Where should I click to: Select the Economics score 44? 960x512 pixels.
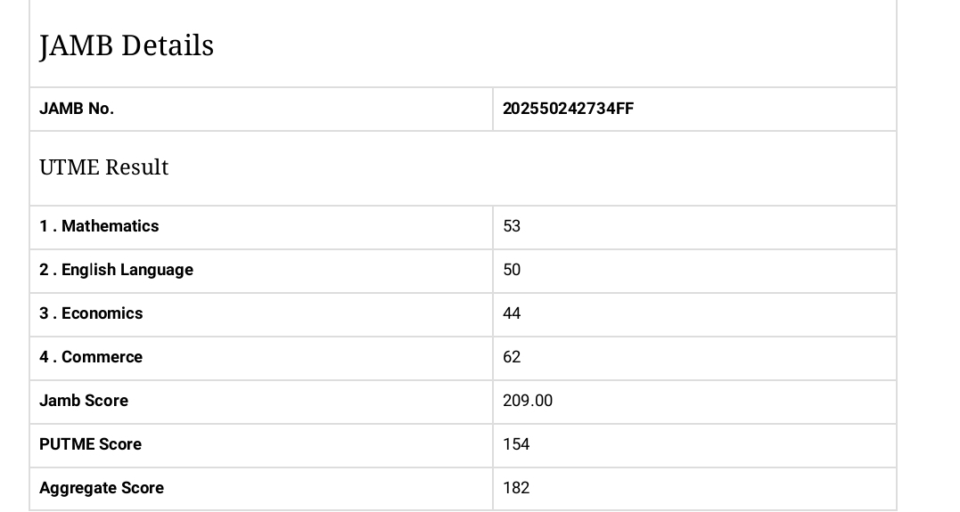pos(512,313)
